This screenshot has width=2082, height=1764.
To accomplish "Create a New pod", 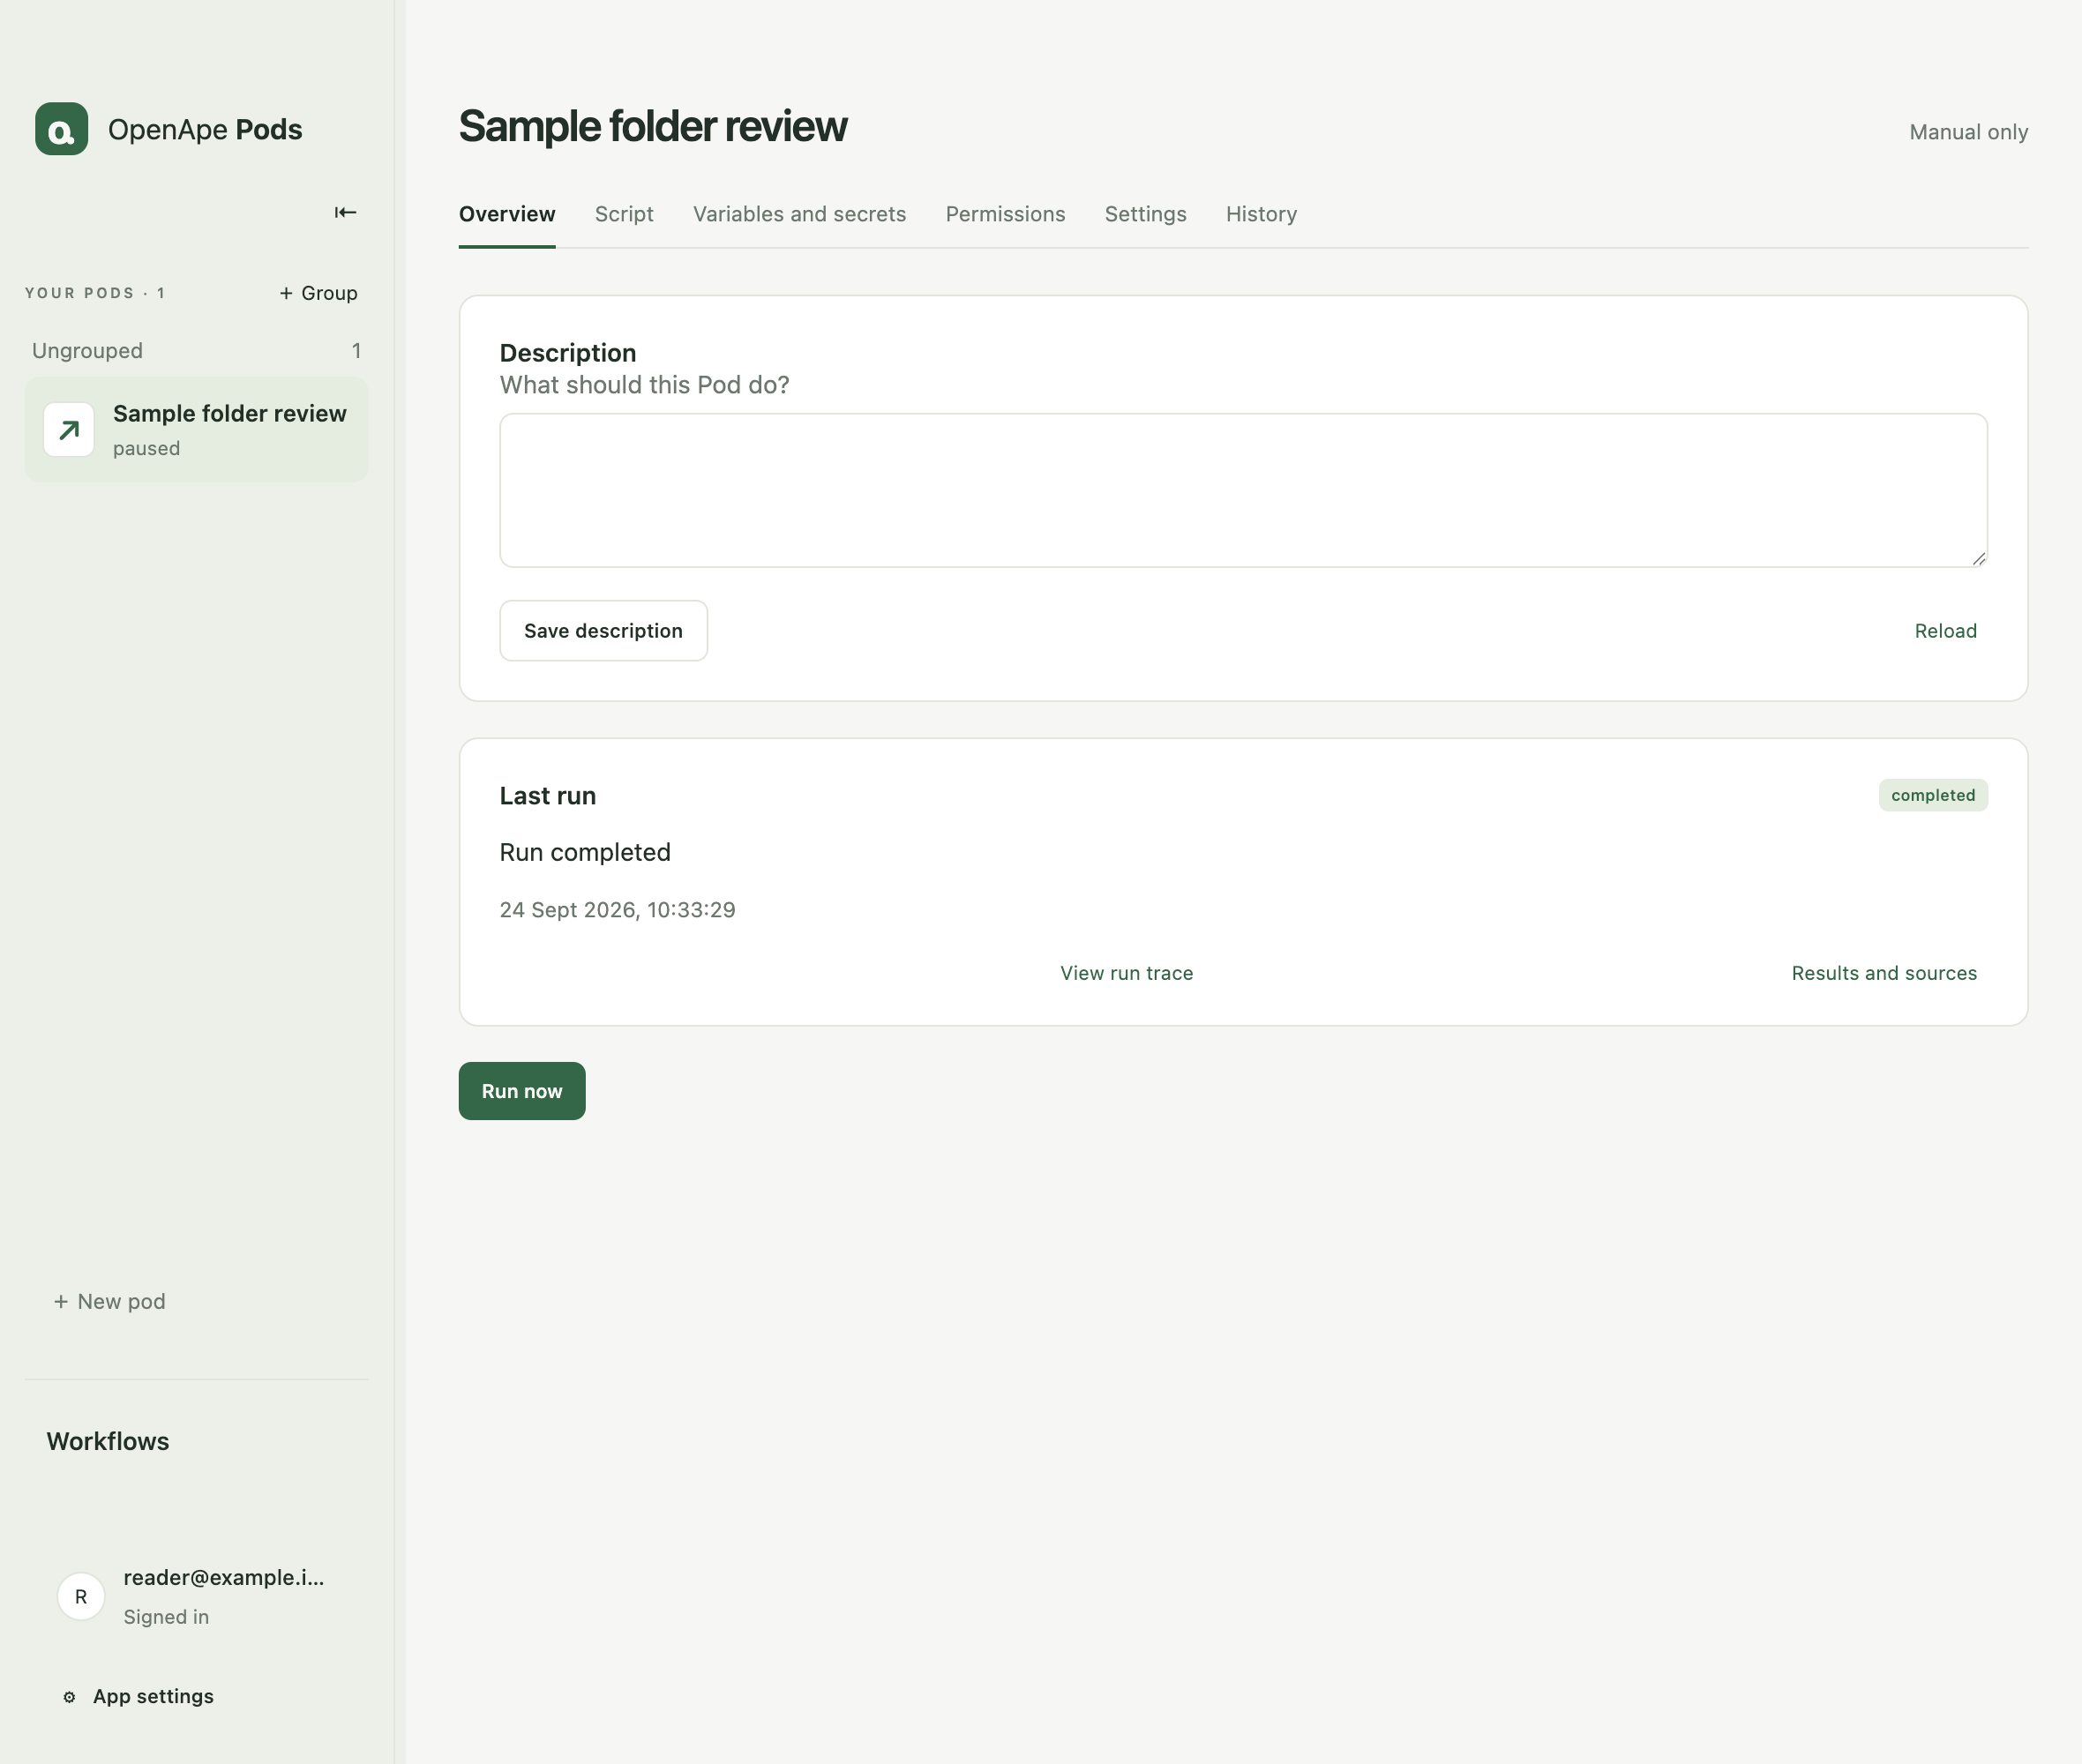I will 109,1301.
